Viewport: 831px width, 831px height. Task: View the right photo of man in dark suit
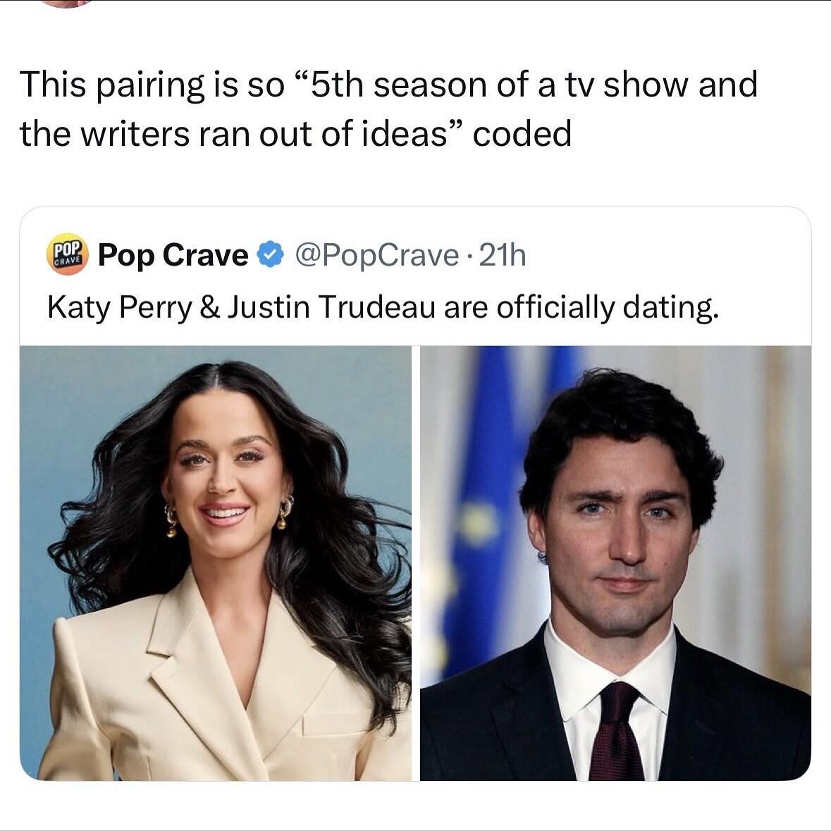click(615, 563)
